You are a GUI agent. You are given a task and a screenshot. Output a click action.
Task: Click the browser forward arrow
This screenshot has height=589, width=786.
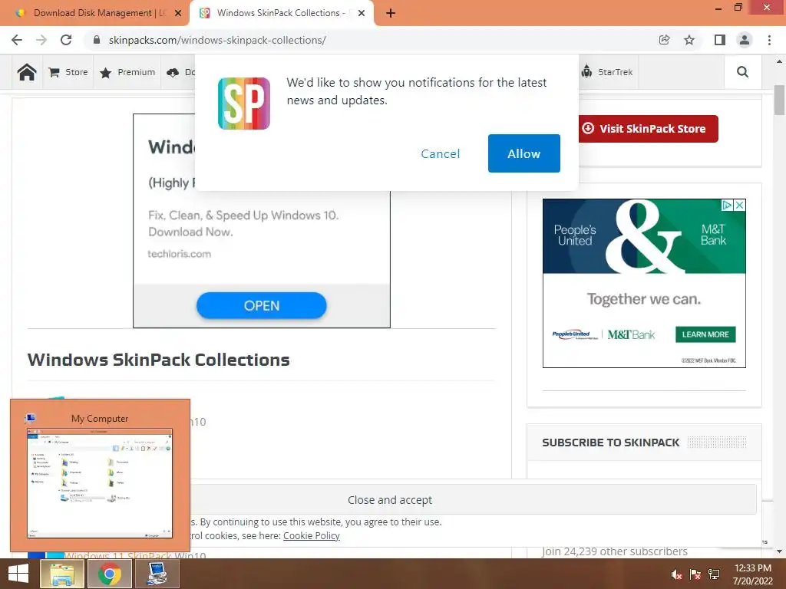click(x=41, y=40)
